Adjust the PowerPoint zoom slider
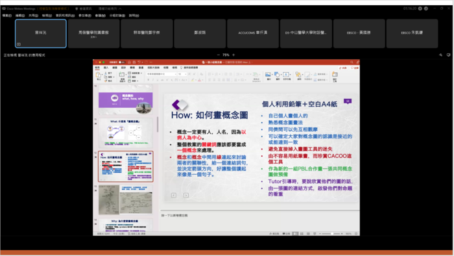Image resolution: width=454 pixels, height=256 pixels. (331, 234)
